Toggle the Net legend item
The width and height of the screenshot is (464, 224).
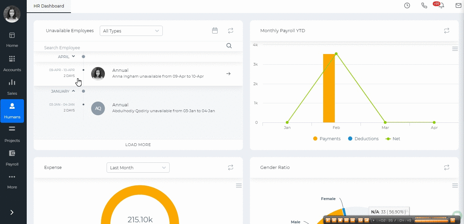click(x=393, y=139)
